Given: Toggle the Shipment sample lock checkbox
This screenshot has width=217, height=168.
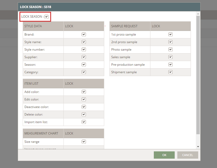Looking at the screenshot, I should (x=170, y=72).
